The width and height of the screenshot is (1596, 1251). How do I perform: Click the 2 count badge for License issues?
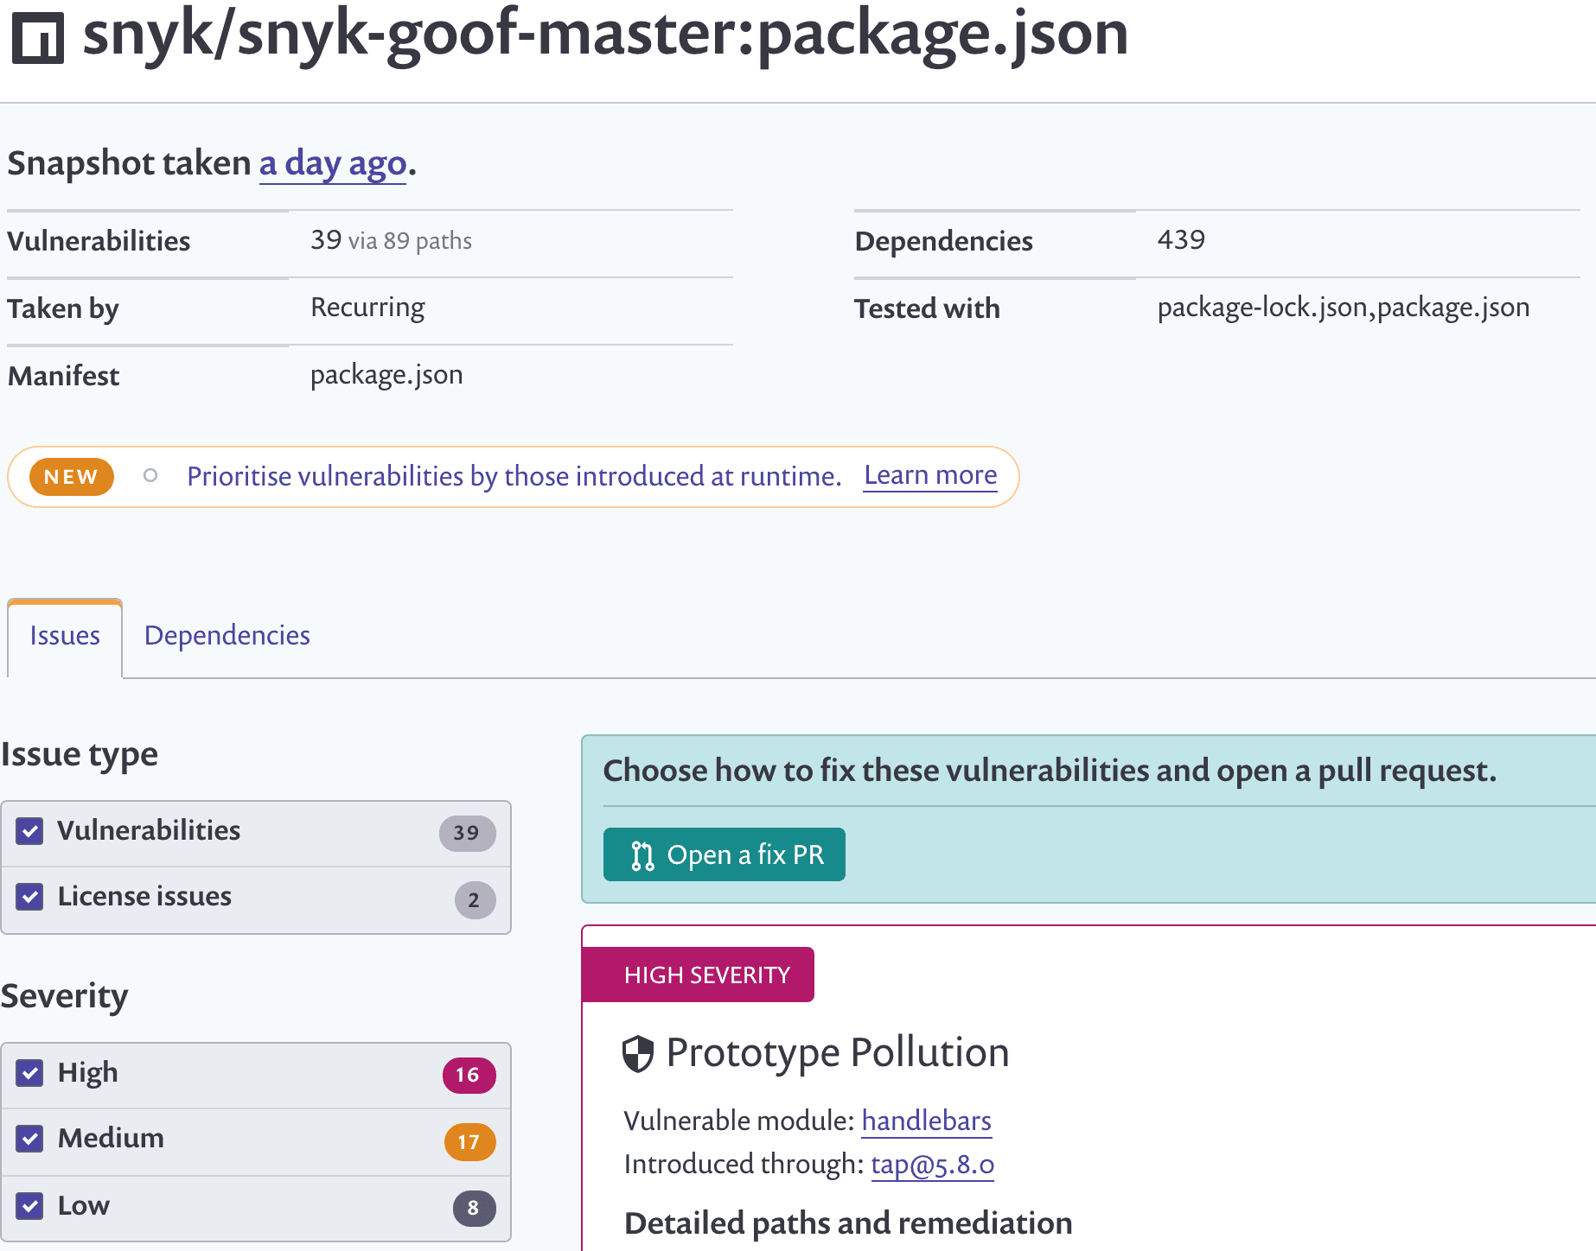pos(475,900)
